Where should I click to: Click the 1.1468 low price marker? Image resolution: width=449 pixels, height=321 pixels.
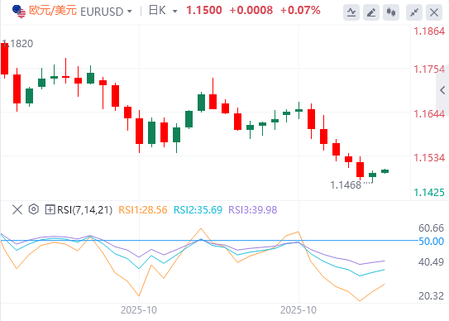pyautogui.click(x=346, y=185)
